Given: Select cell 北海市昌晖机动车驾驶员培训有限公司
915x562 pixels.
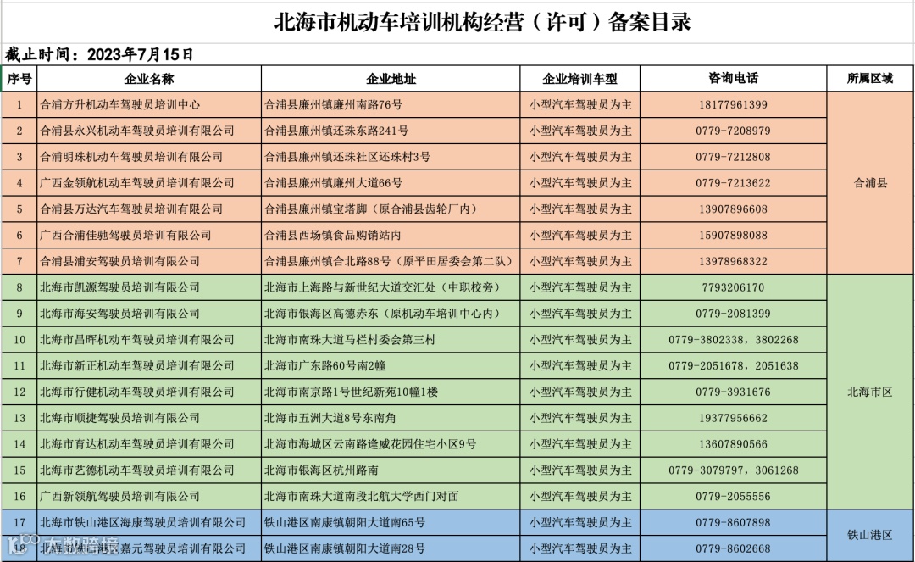Looking at the screenshot, I should 149,340.
